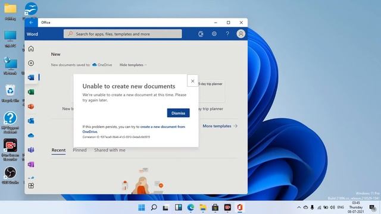Open Teams from the sidebar
Screen dimensions: 381x214
tap(31, 150)
